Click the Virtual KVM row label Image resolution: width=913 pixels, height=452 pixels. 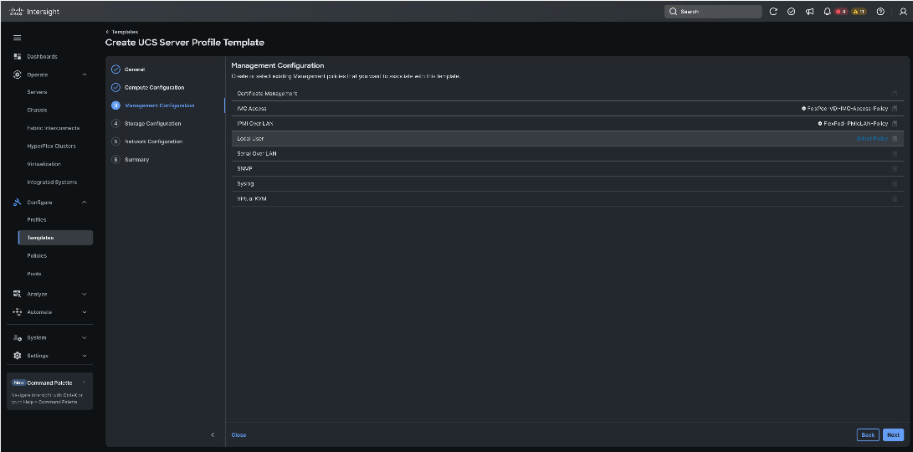point(252,199)
